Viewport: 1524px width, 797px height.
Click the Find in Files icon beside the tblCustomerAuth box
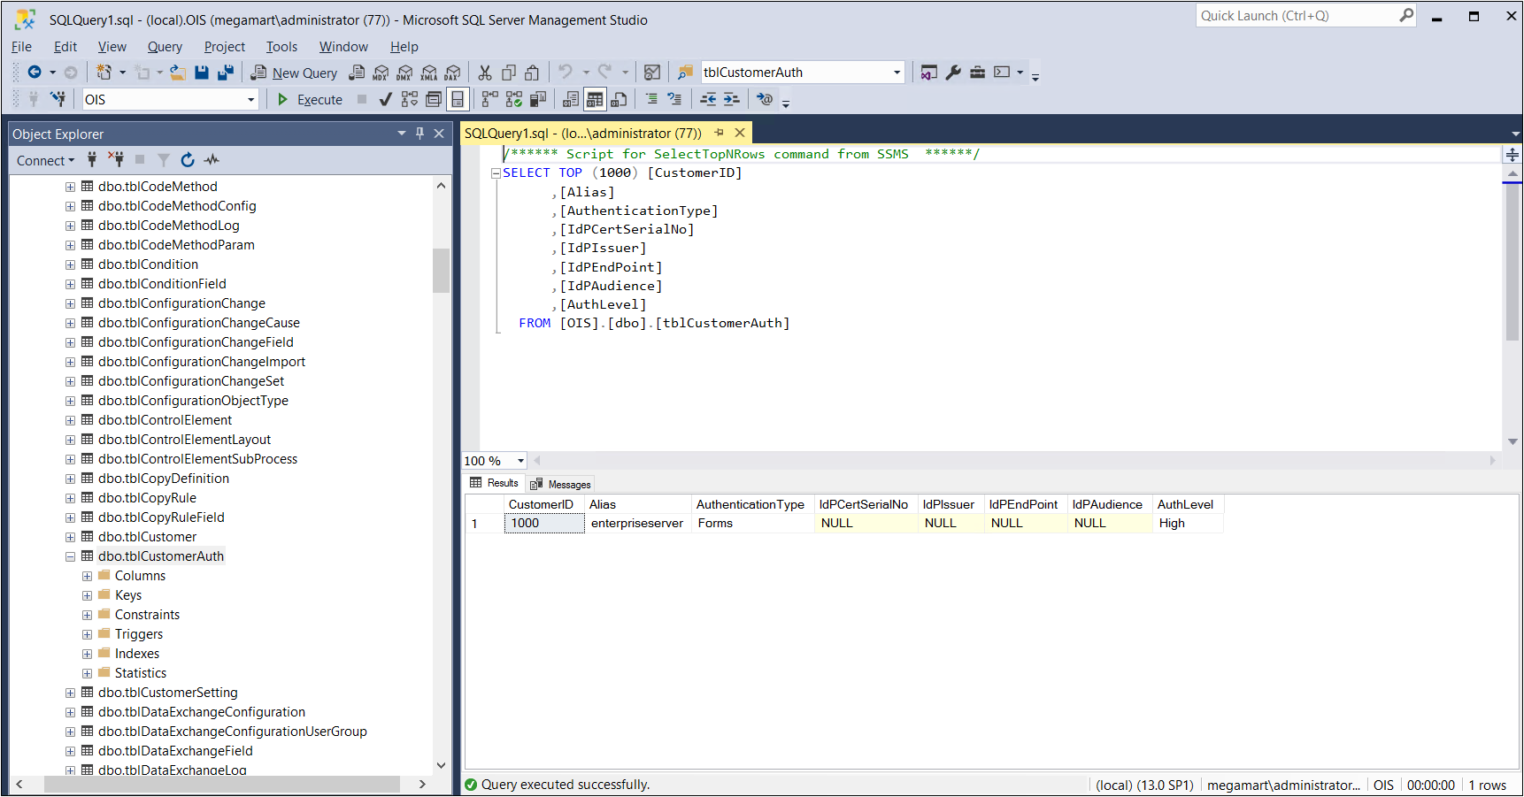pyautogui.click(x=685, y=73)
